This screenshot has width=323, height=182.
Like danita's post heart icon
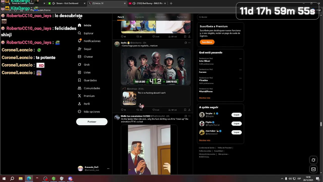pos(154,110)
